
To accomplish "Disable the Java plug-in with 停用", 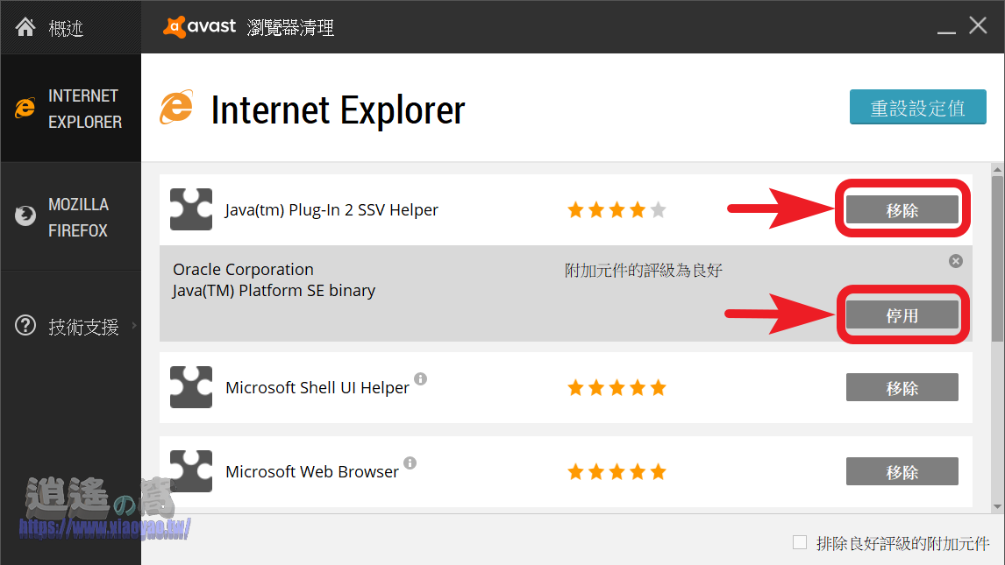I will pyautogui.click(x=902, y=315).
